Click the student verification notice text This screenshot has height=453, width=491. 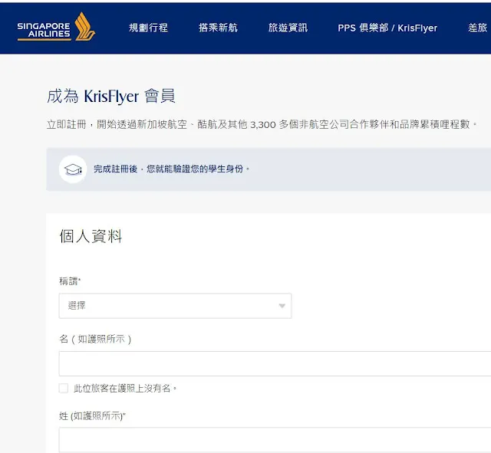172,169
